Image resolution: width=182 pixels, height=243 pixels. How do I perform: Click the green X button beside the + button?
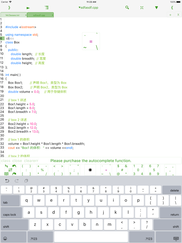(178, 15)
